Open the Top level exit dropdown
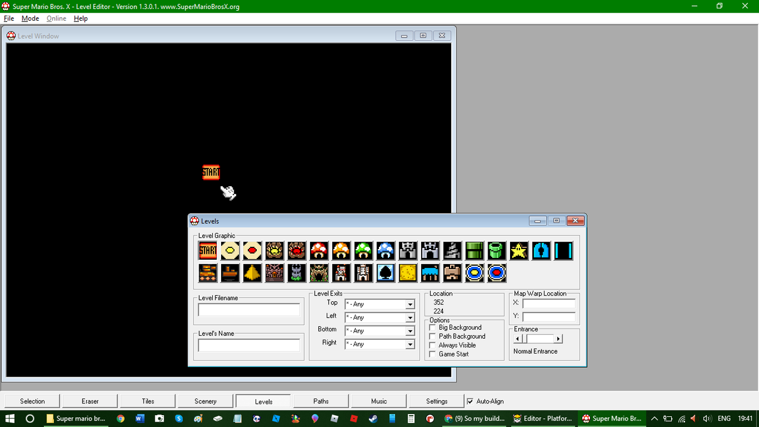Image resolution: width=759 pixels, height=427 pixels. pyautogui.click(x=409, y=304)
